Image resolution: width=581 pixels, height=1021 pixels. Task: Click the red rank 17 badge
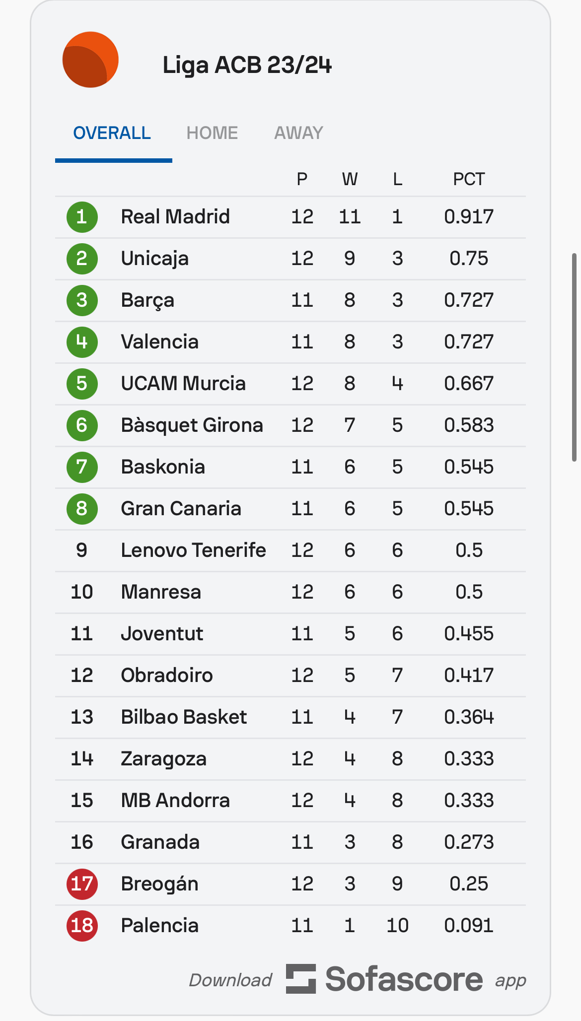click(82, 884)
